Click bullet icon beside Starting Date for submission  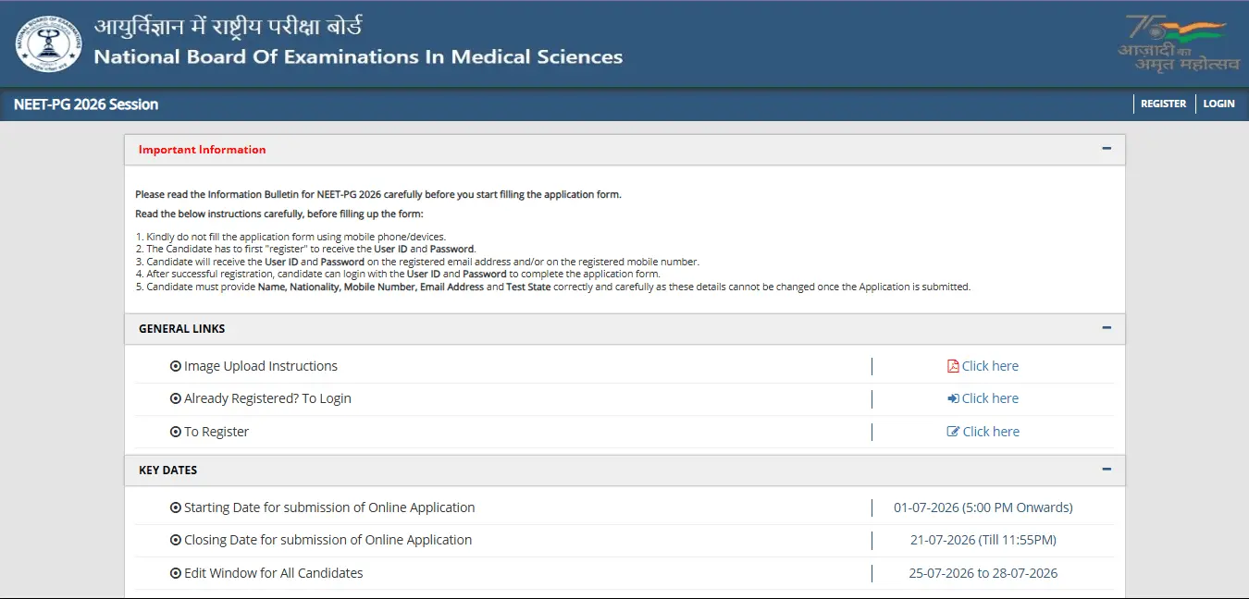[x=176, y=507]
